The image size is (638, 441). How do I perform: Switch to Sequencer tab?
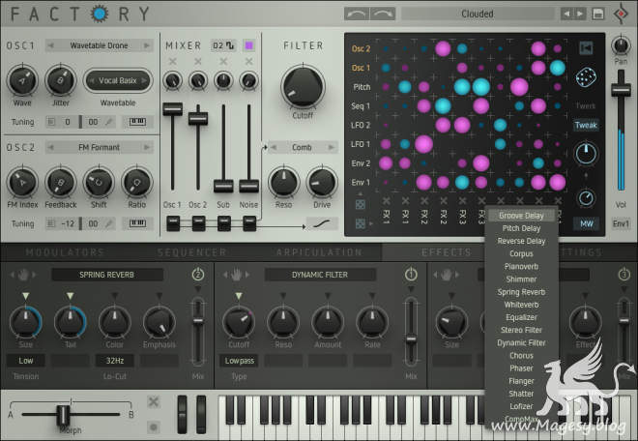pos(191,252)
